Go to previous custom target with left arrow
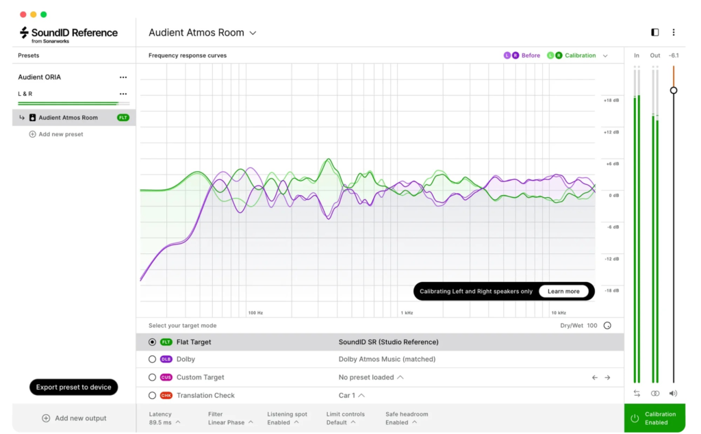Image resolution: width=701 pixels, height=434 pixels. click(x=595, y=378)
